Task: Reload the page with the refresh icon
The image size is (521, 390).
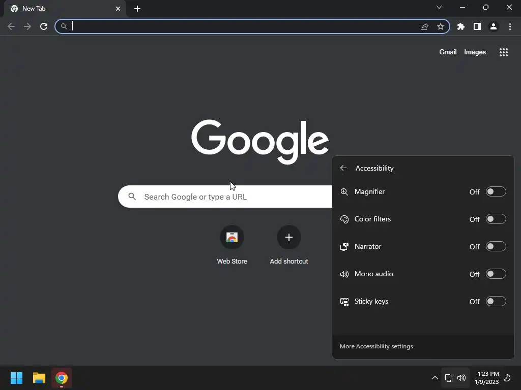Action: click(x=44, y=26)
